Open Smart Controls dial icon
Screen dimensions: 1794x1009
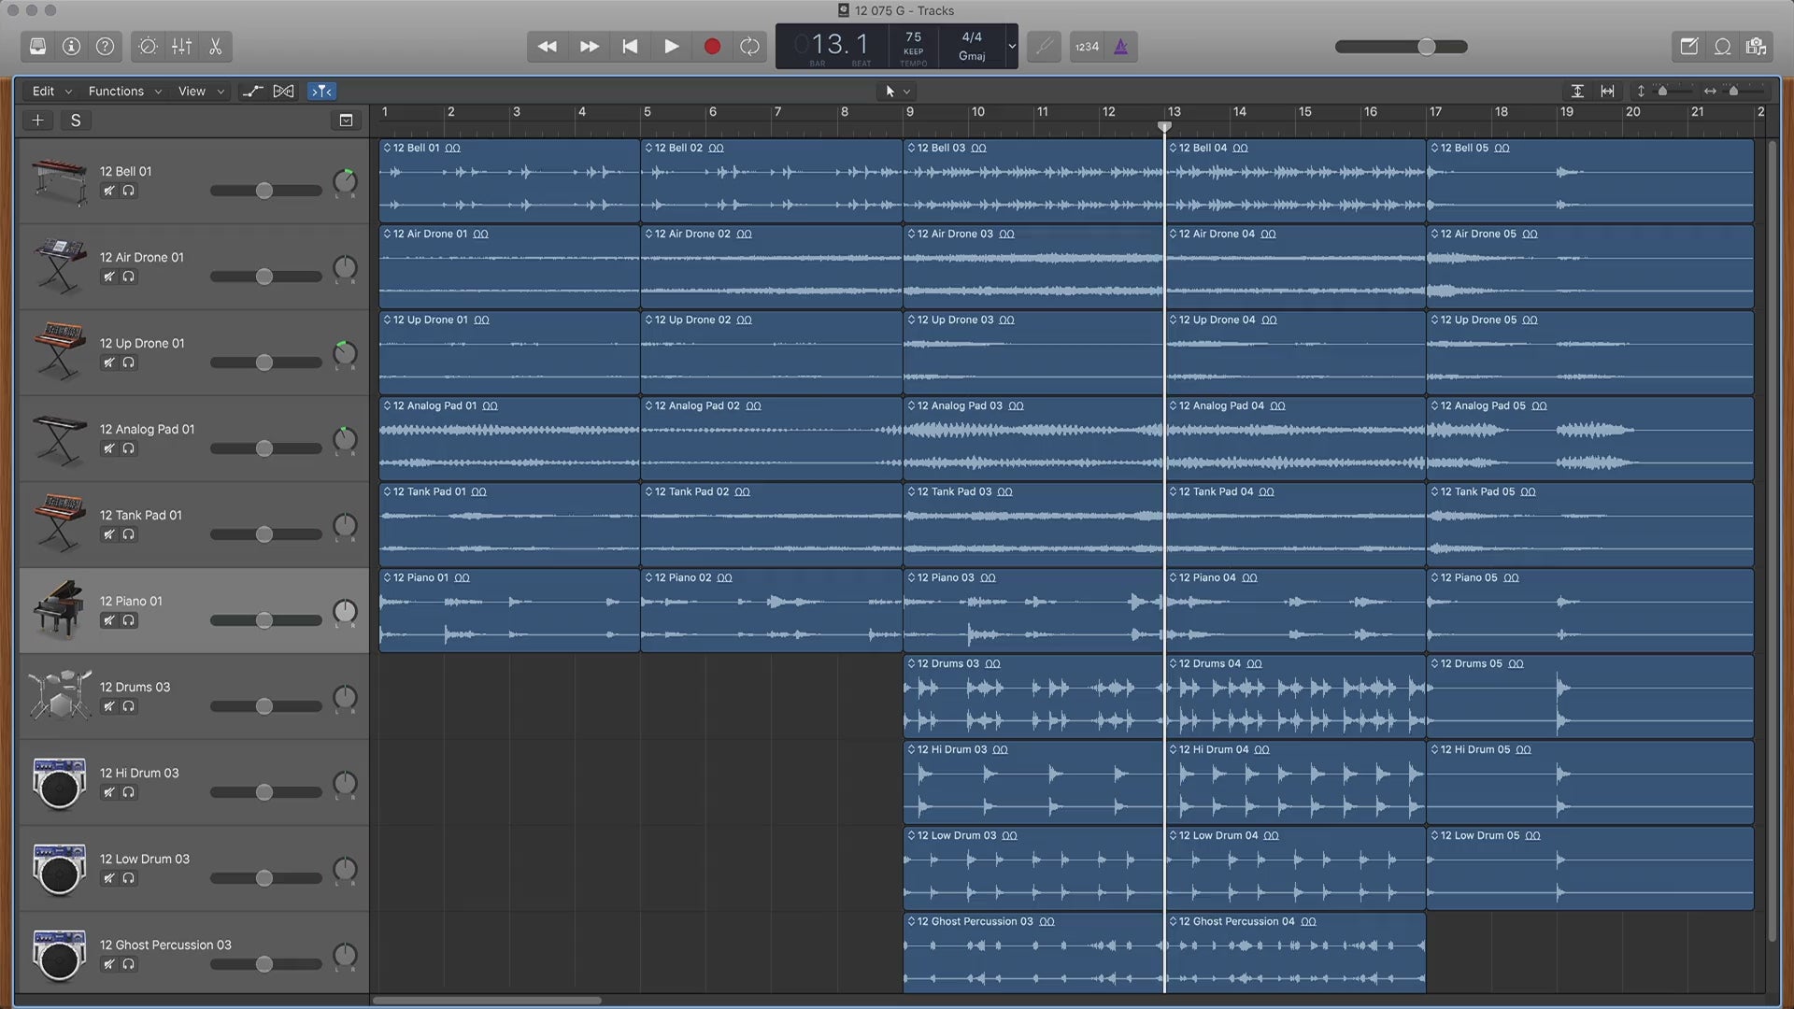coord(148,46)
